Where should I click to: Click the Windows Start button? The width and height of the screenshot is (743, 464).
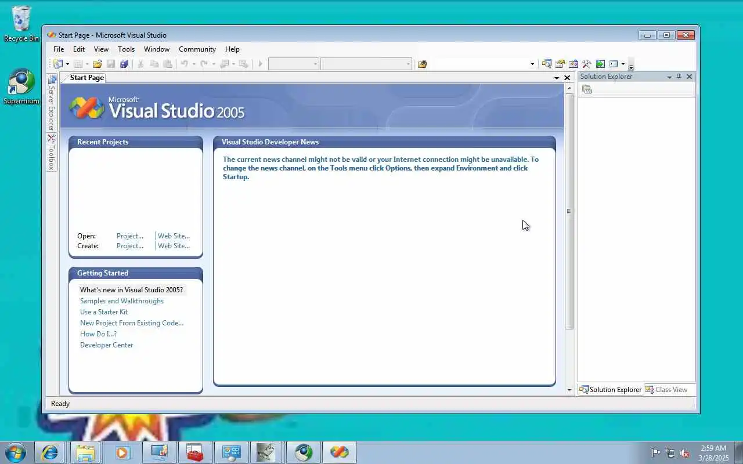15,452
